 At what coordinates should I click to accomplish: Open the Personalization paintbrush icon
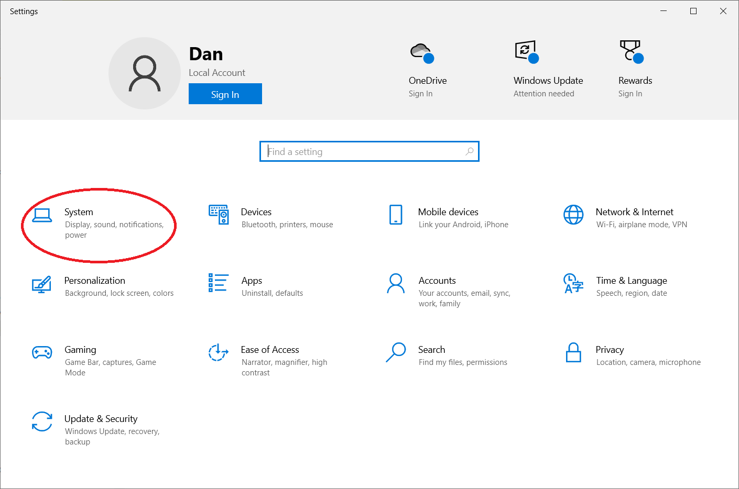[42, 284]
